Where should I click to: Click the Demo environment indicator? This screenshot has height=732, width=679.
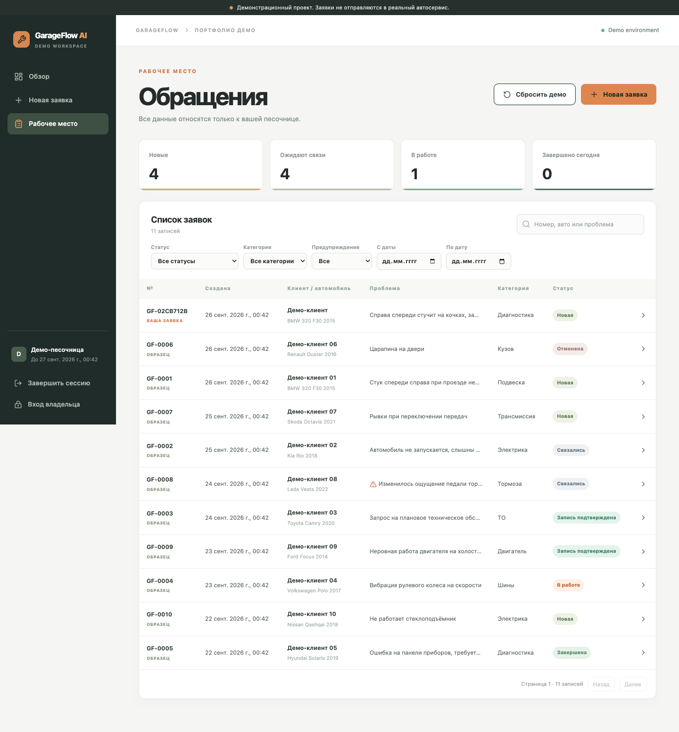coord(630,30)
